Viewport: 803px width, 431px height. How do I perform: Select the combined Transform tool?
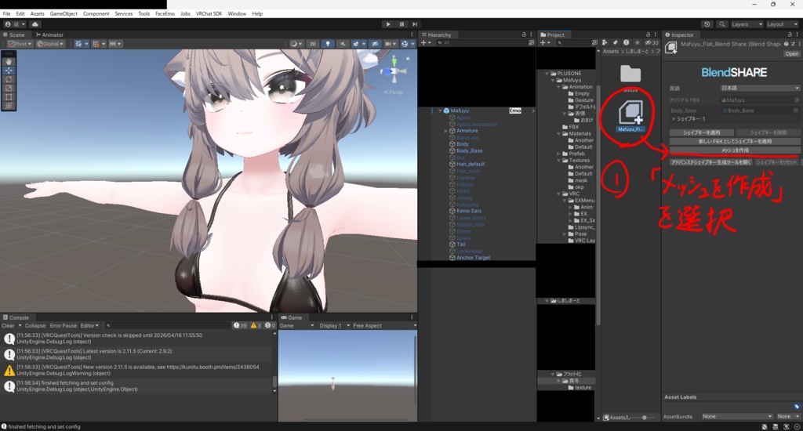pyautogui.click(x=9, y=106)
